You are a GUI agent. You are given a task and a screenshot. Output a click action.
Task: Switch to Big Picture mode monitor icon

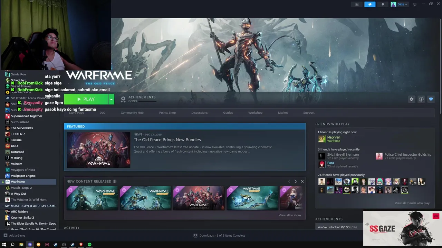click(x=414, y=4)
